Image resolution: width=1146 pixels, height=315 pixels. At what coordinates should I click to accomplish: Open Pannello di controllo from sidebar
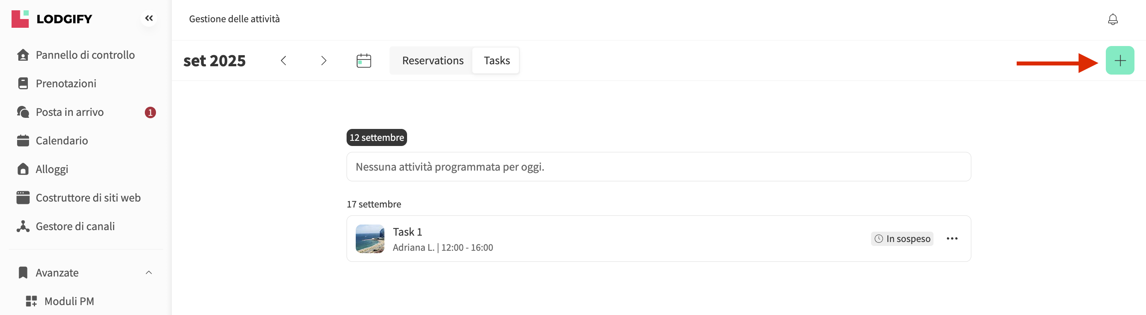(x=84, y=55)
